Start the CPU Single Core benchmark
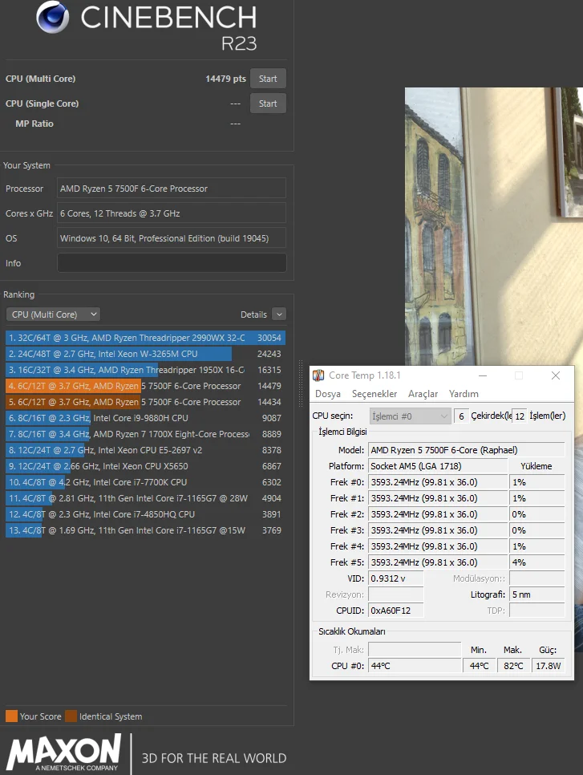The height and width of the screenshot is (775, 583). [x=268, y=103]
